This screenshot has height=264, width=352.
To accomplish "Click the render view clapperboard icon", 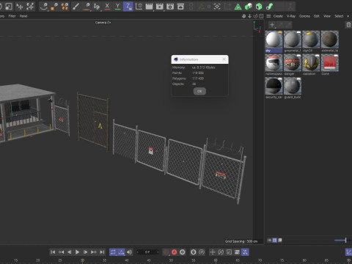I will 149,7.
